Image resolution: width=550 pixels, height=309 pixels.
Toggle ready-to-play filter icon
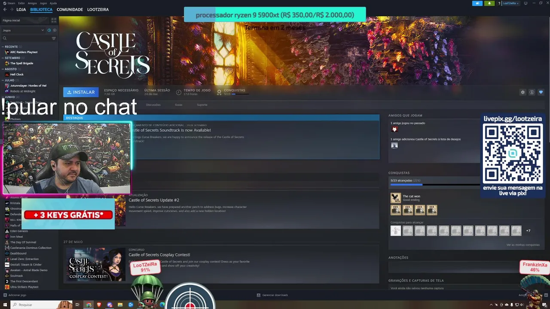54,30
